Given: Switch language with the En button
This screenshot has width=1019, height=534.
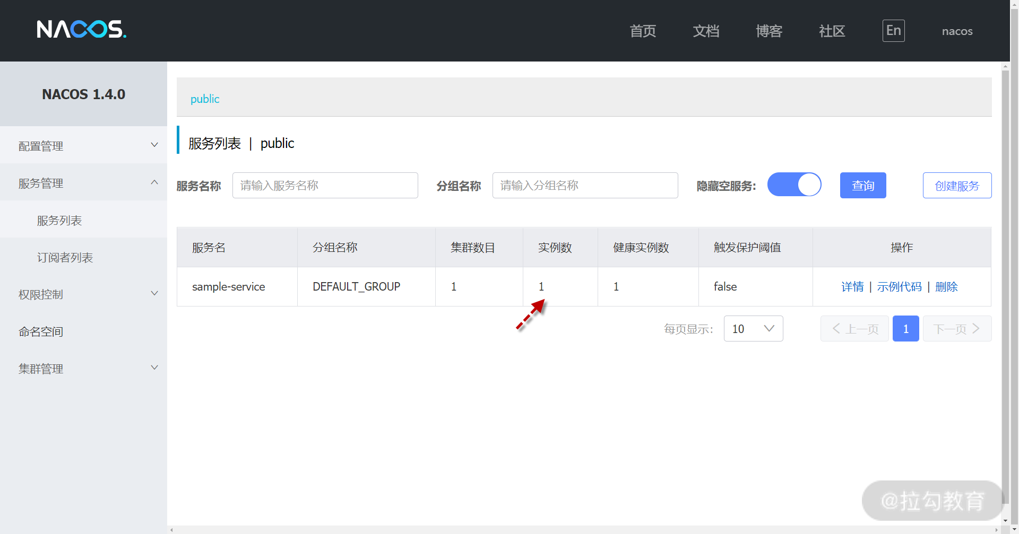Looking at the screenshot, I should coord(894,31).
